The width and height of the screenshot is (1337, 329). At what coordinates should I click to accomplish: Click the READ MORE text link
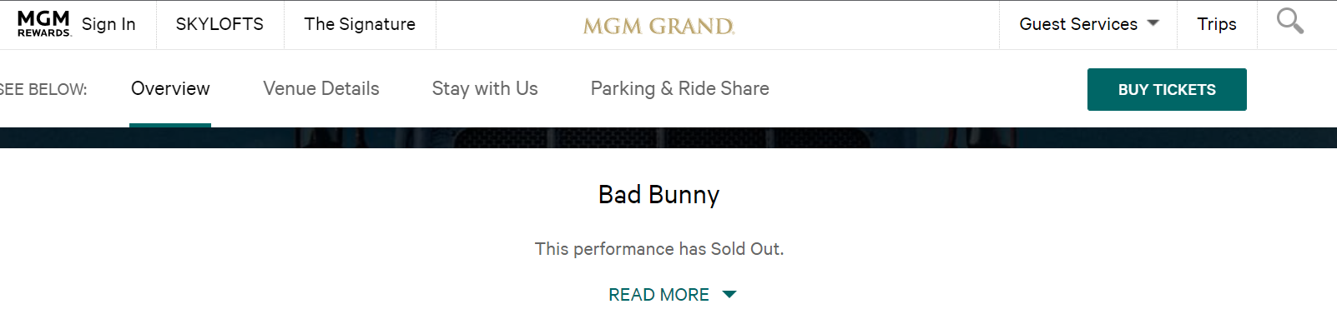pos(658,295)
